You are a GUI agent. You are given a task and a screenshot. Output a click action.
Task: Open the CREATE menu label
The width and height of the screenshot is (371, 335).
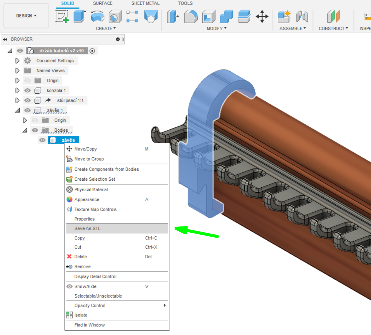click(106, 28)
